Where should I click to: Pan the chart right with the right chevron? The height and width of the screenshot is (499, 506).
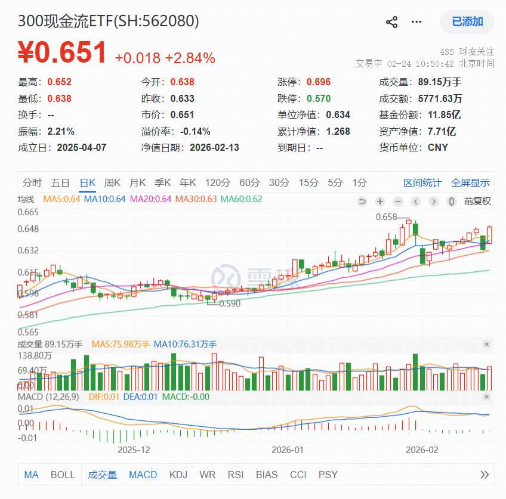point(434,202)
